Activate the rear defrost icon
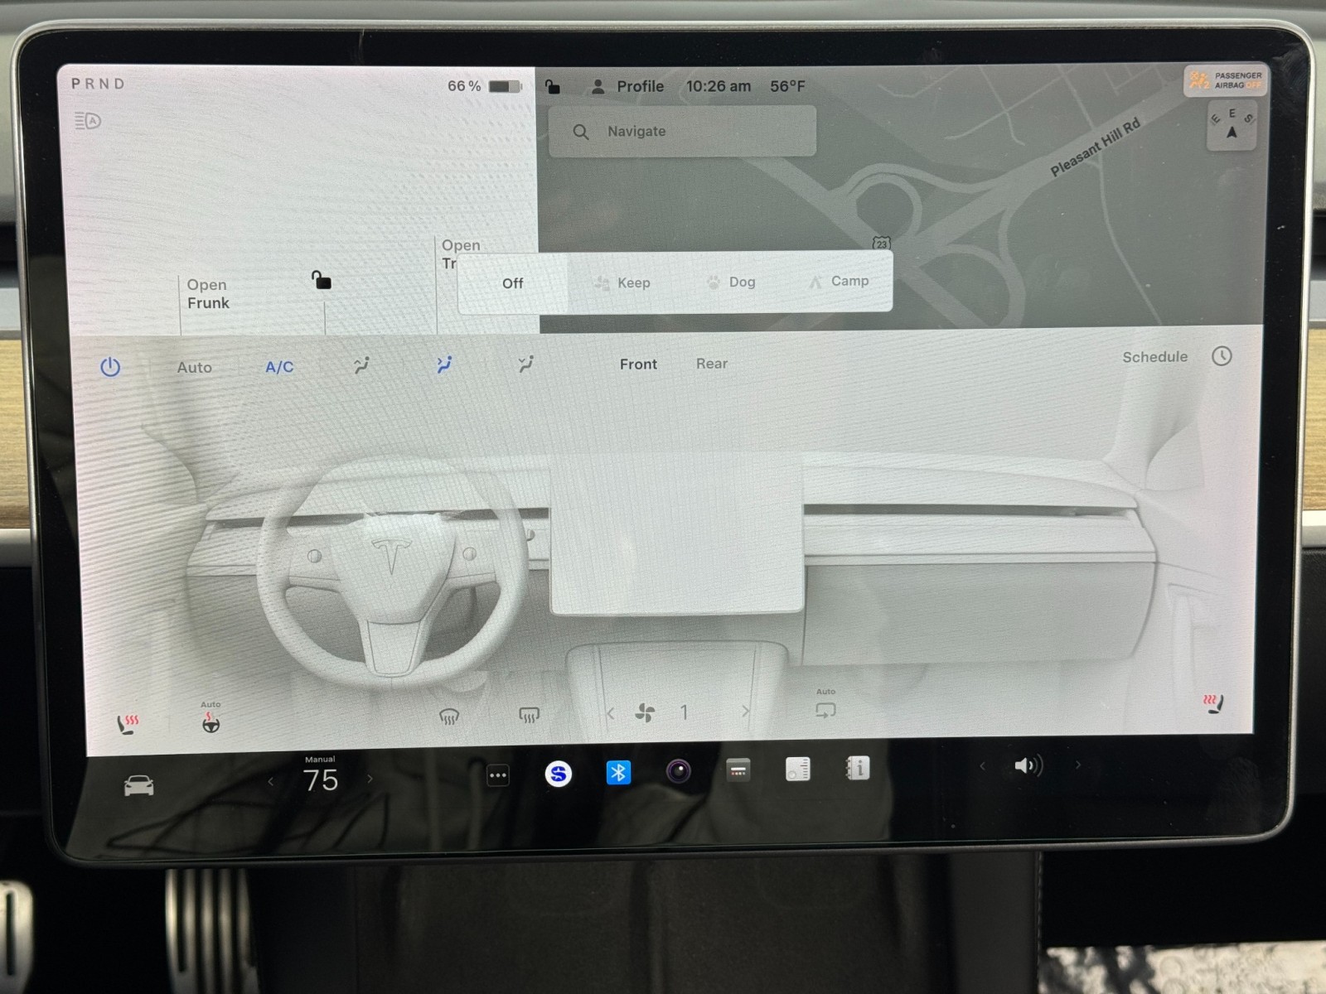The height and width of the screenshot is (994, 1326). 529,714
